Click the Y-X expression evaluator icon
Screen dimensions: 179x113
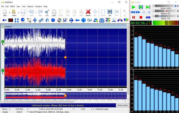click(x=29, y=20)
